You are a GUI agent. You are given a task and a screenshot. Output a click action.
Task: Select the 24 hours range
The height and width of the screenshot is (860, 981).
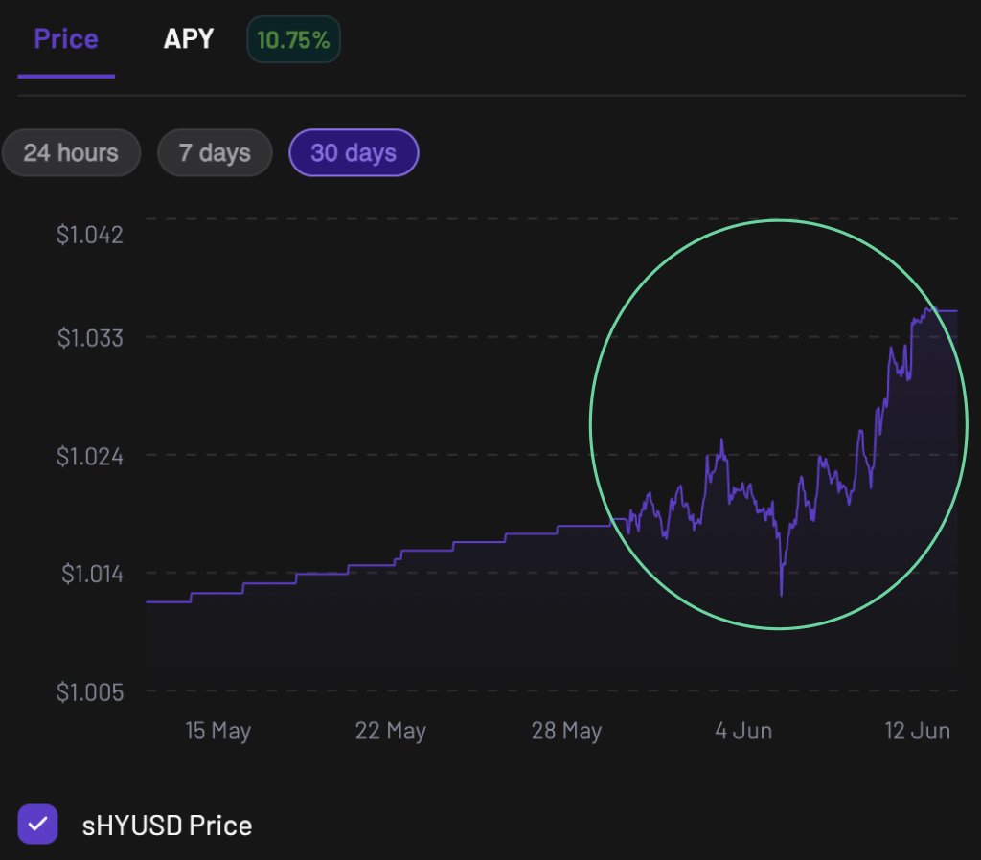pyautogui.click(x=71, y=152)
